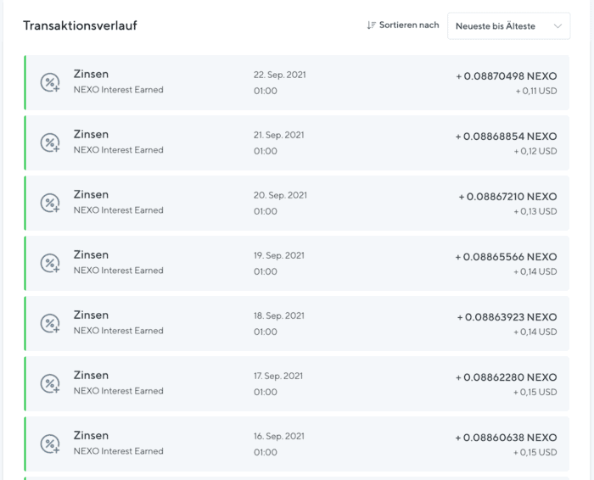Open the Neueste bis Älteste dropdown

508,25
